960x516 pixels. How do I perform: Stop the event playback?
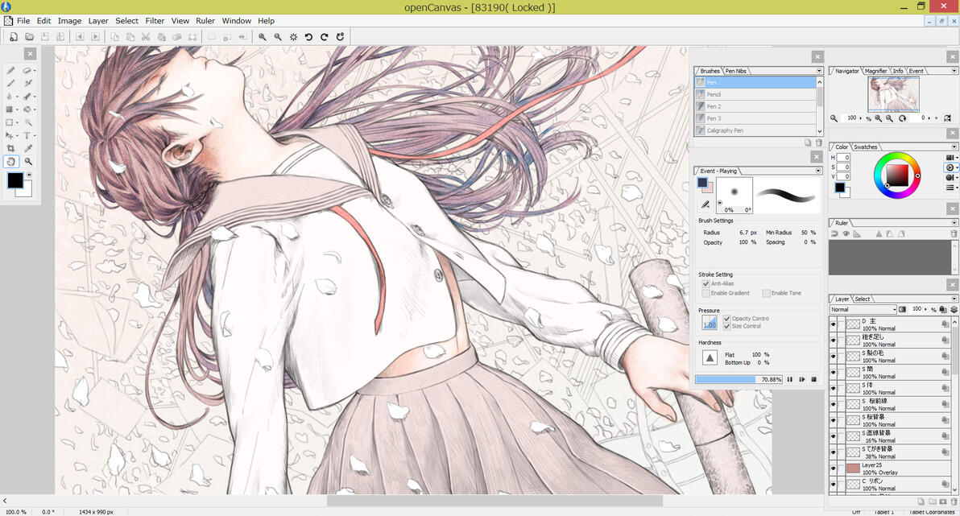point(813,379)
